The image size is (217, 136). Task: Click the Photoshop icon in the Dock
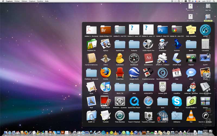point(59,132)
